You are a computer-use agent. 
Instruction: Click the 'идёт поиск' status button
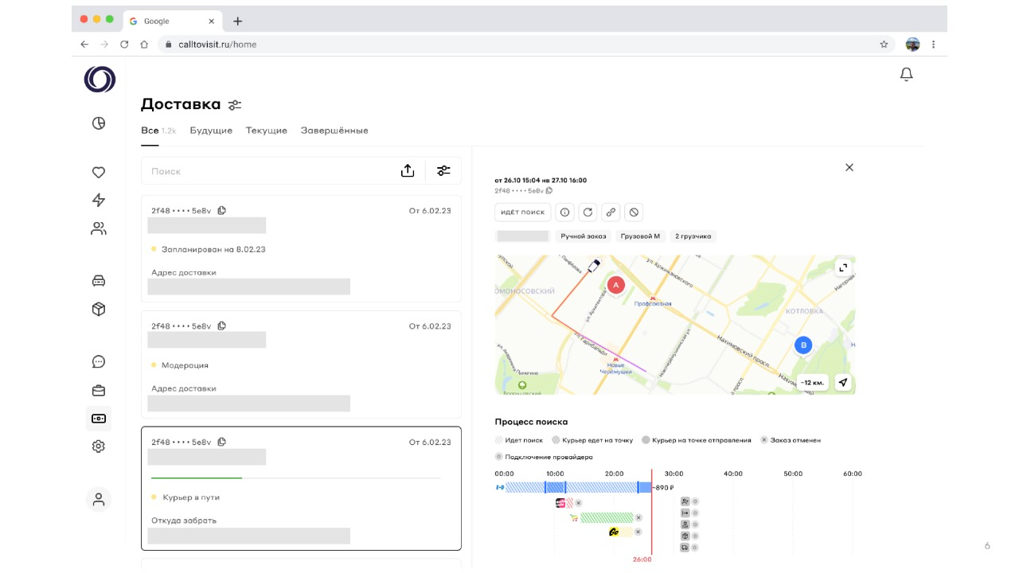click(522, 212)
